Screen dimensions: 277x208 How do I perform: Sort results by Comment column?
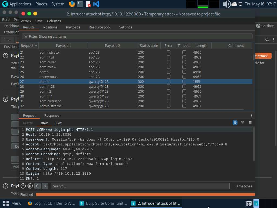pyautogui.click(x=236, y=45)
